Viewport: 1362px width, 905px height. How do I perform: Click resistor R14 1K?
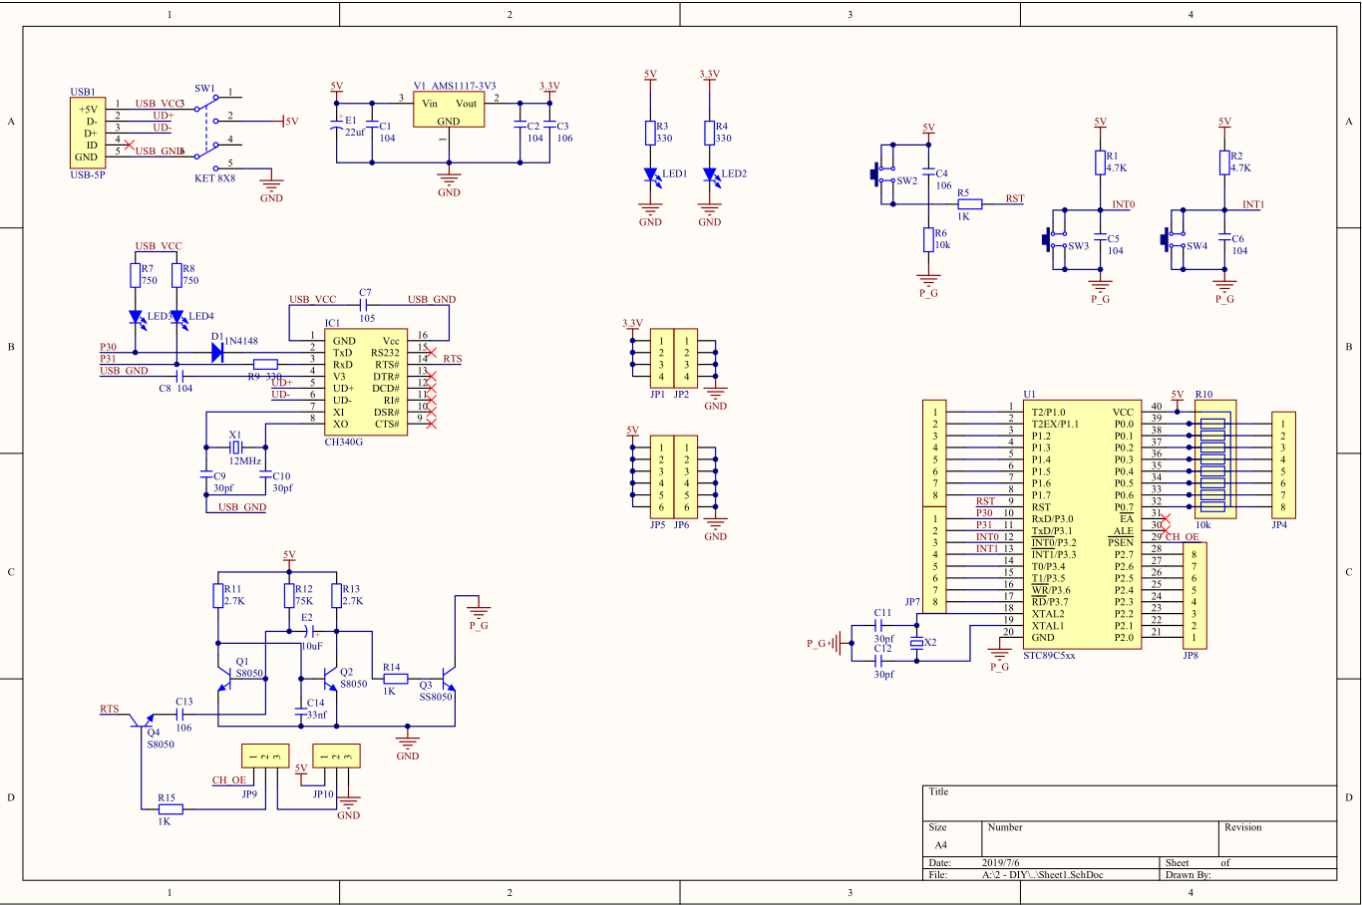click(396, 679)
